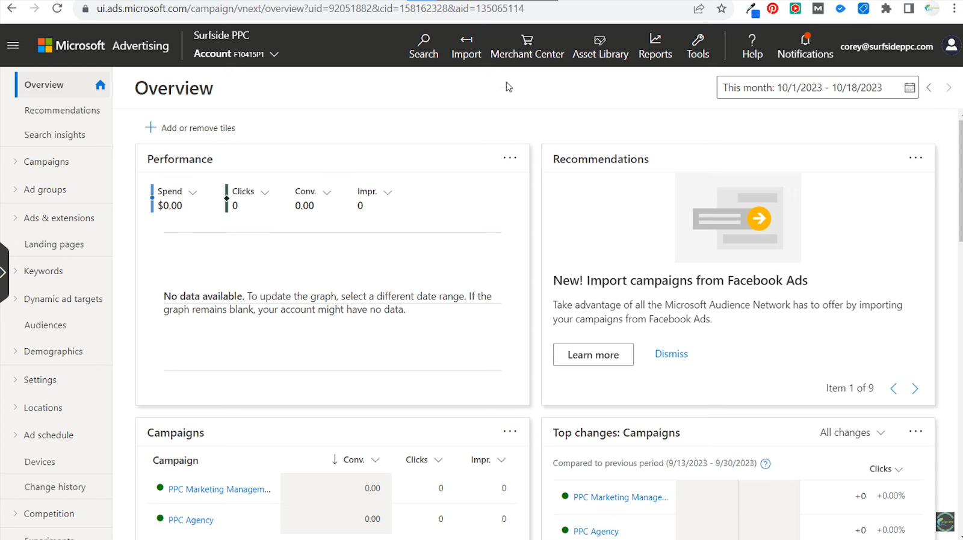963x540 pixels.
Task: Sort Campaigns tile by Conv. arrow
Action: pos(335,460)
